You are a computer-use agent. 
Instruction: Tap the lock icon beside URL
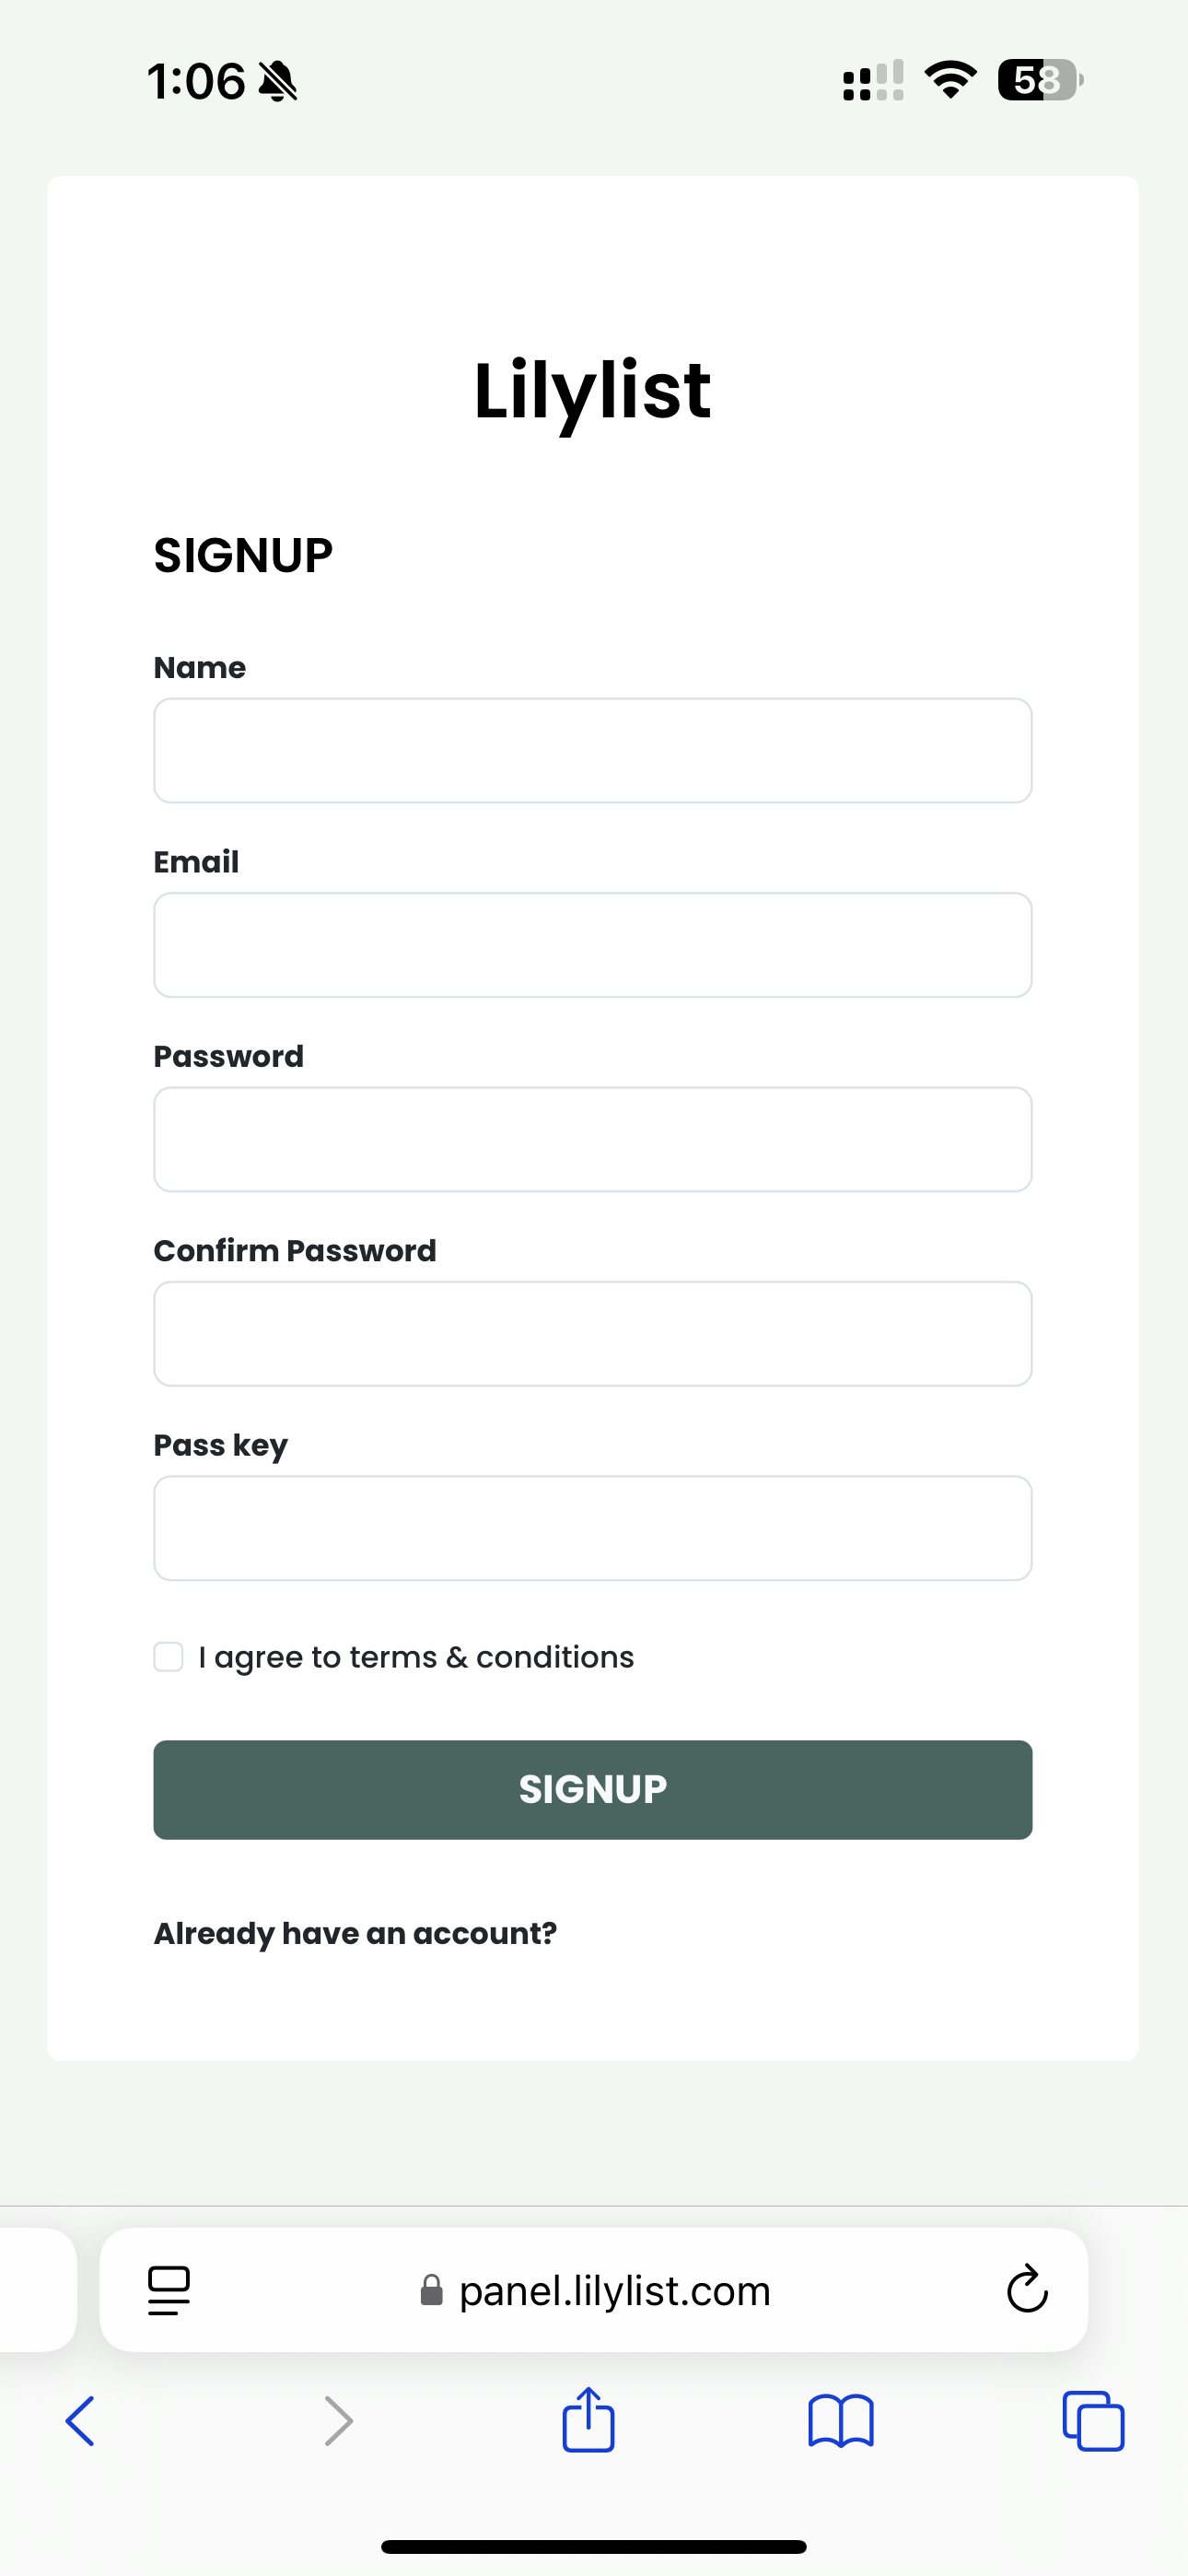point(432,2290)
